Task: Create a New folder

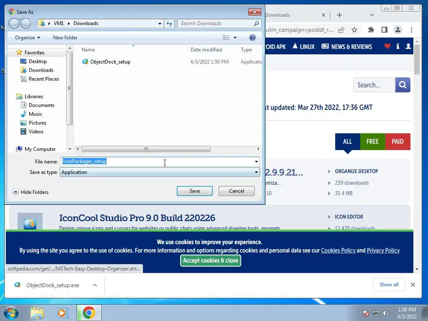Action: click(65, 38)
